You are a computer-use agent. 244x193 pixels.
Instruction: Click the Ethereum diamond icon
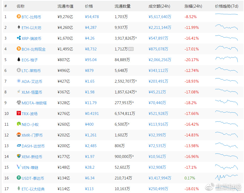(19, 27)
